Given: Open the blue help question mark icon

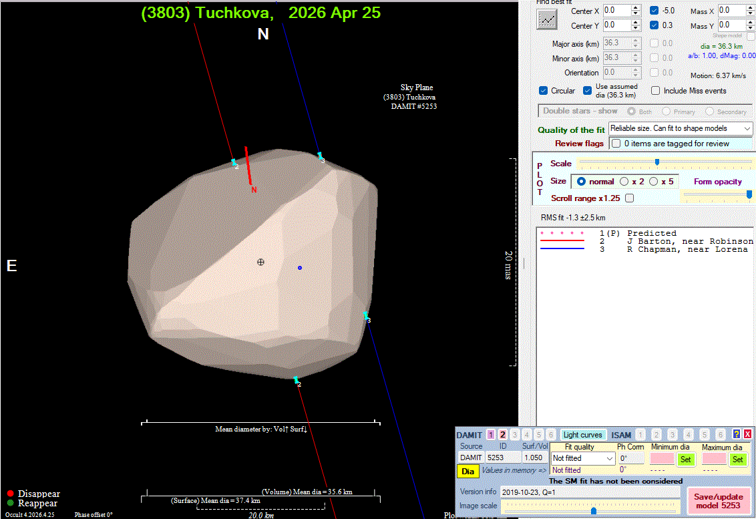Looking at the screenshot, I should pyautogui.click(x=736, y=434).
